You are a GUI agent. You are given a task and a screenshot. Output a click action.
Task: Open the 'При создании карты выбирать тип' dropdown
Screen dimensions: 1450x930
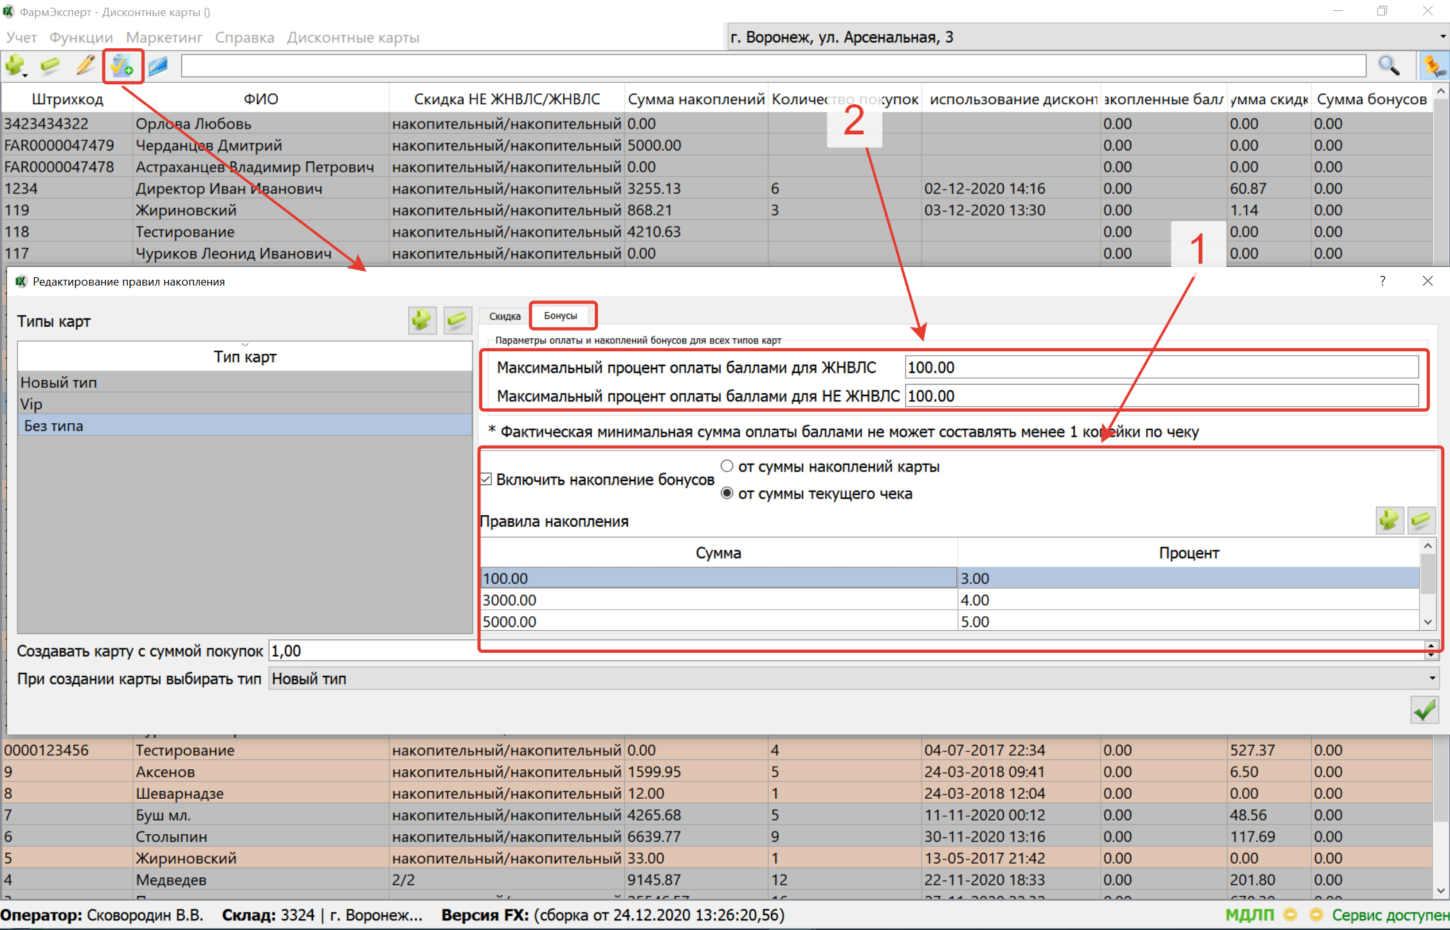coord(1432,679)
